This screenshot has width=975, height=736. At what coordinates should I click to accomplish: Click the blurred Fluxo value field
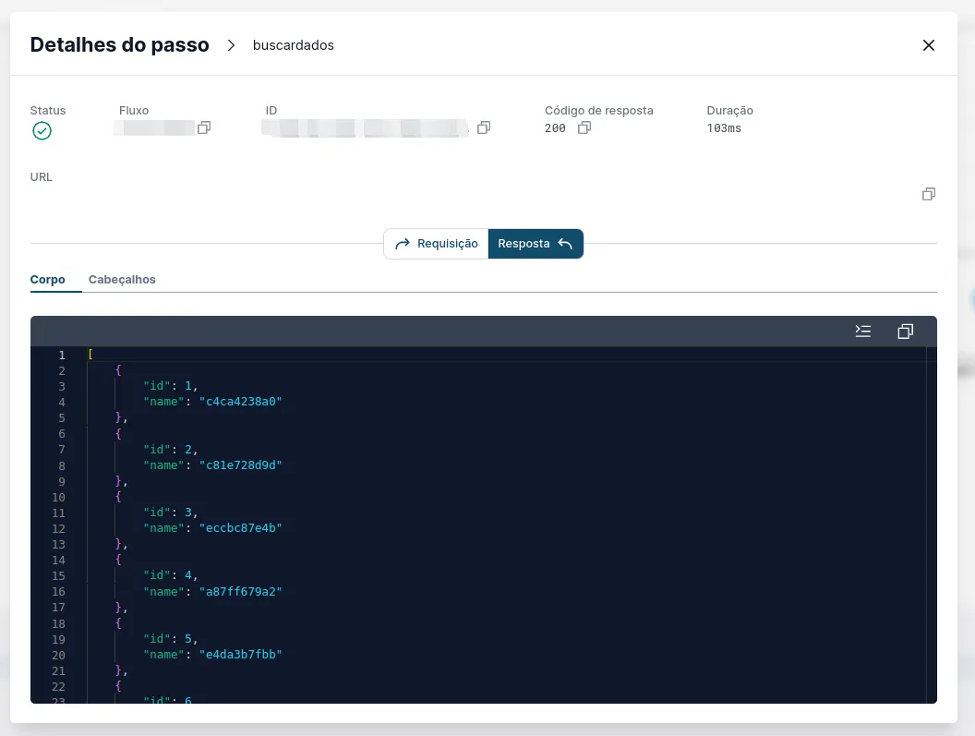click(x=154, y=127)
